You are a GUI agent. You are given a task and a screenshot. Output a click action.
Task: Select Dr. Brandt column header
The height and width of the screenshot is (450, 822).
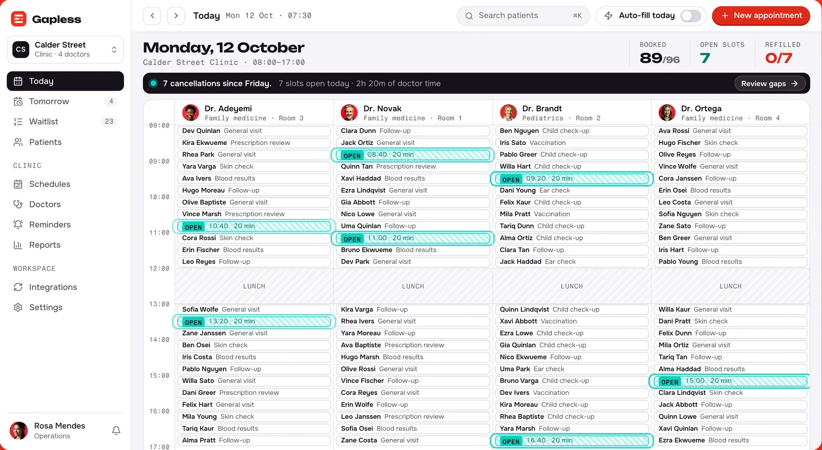[572, 113]
